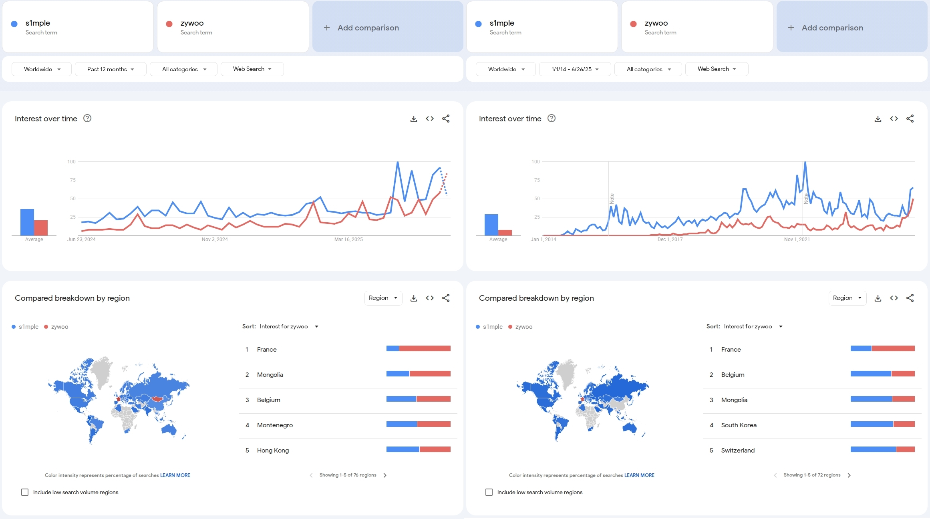Click blue s1mple color dot in left term card
Image resolution: width=930 pixels, height=519 pixels.
[14, 24]
